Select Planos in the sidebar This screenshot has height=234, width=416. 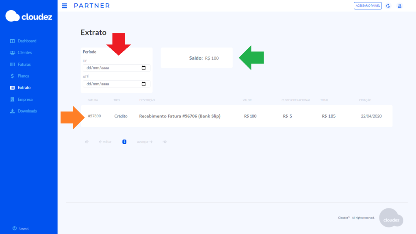click(x=23, y=76)
